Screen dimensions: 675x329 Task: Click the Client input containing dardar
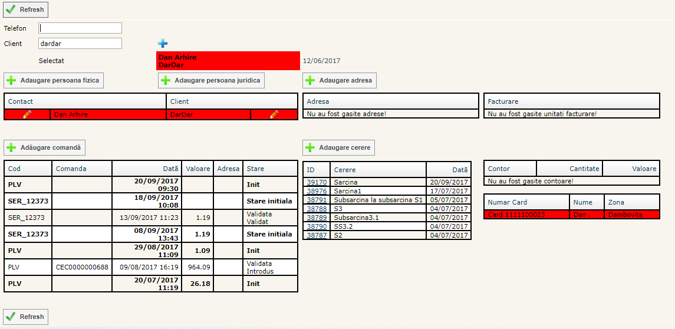pyautogui.click(x=80, y=44)
